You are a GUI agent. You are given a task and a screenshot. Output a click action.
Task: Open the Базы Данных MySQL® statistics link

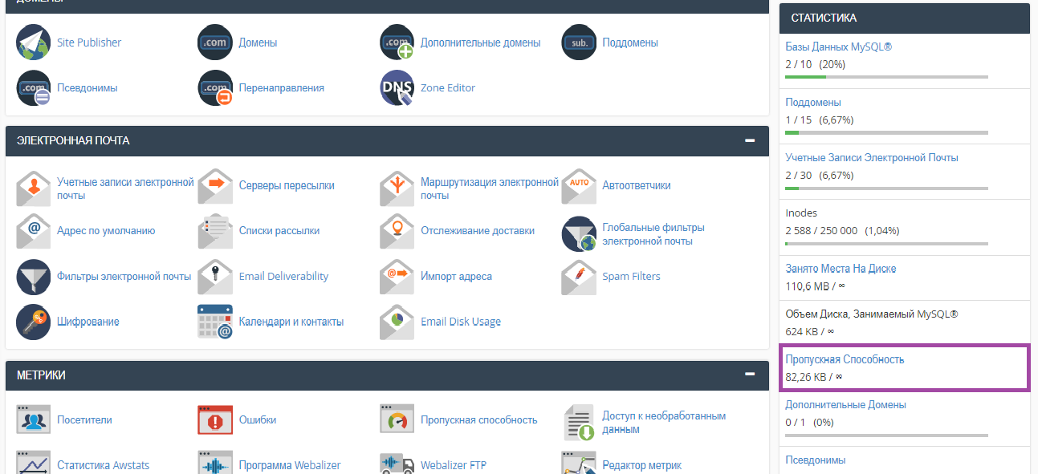(838, 47)
